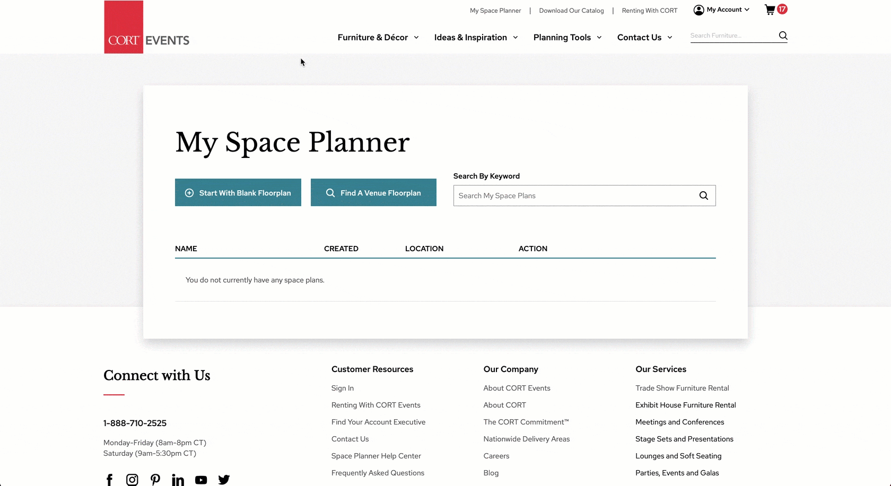
Task: Open CORT's LinkedIn page icon
Action: pyautogui.click(x=178, y=480)
